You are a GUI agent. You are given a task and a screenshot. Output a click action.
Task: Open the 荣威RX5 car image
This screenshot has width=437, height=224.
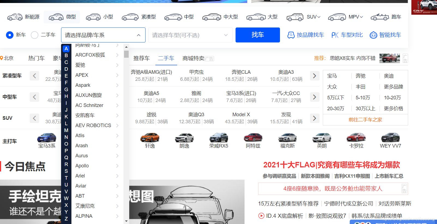[x=218, y=138]
